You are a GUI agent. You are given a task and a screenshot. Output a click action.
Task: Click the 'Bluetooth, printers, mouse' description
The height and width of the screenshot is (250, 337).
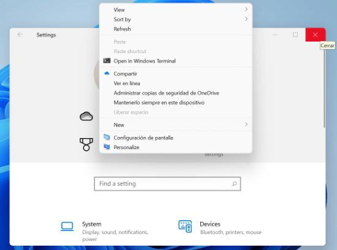[231, 232]
